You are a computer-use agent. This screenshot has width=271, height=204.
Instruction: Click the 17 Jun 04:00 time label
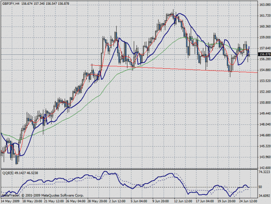205,201
